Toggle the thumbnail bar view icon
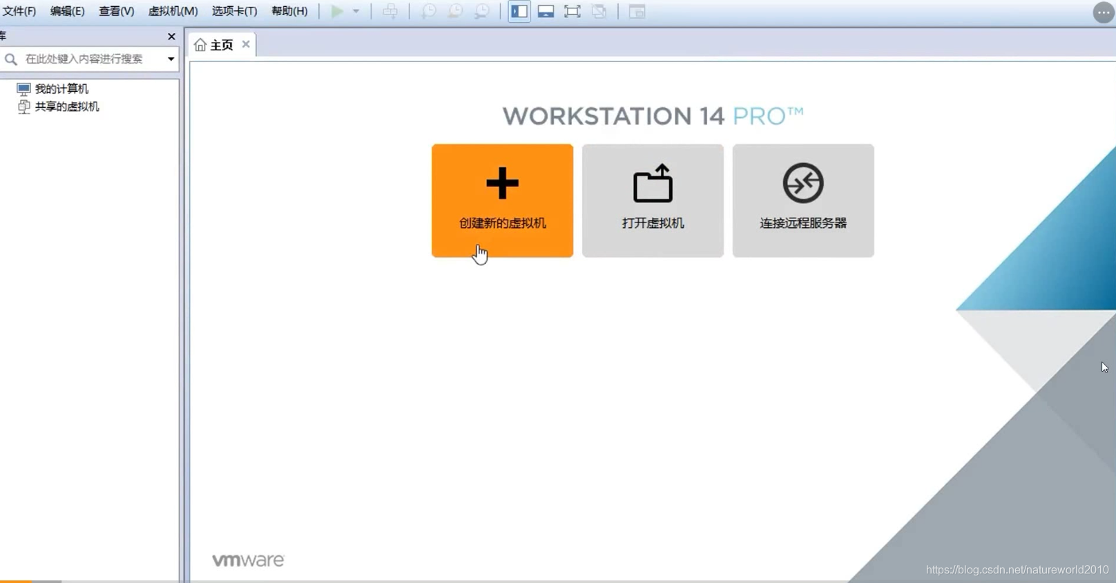This screenshot has height=583, width=1116. click(x=546, y=11)
